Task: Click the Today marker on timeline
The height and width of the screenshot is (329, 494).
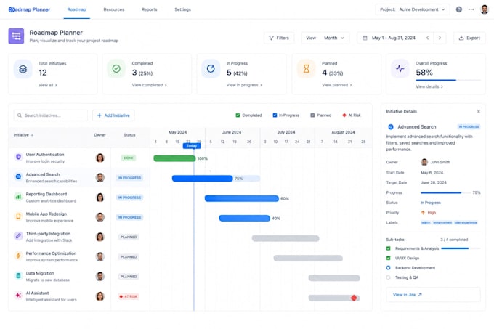Action: click(192, 146)
